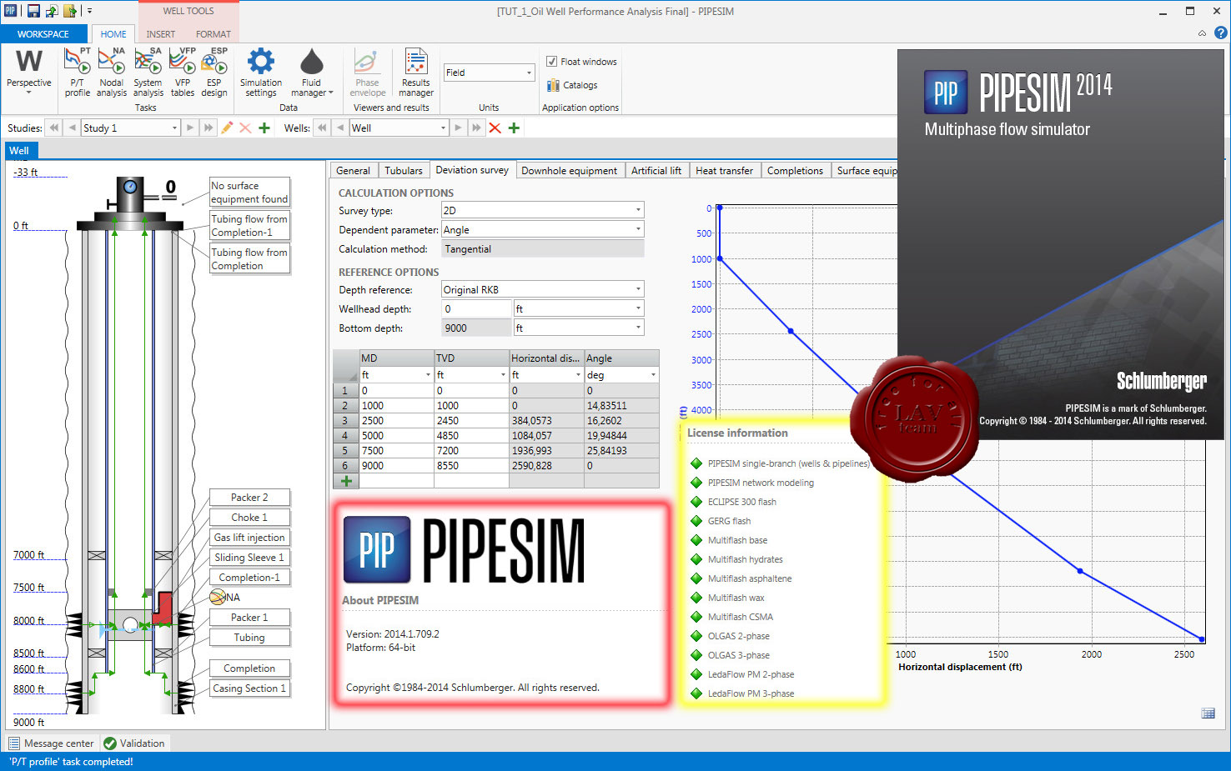
Task: Open the Depth reference dropdown
Action: (x=637, y=288)
